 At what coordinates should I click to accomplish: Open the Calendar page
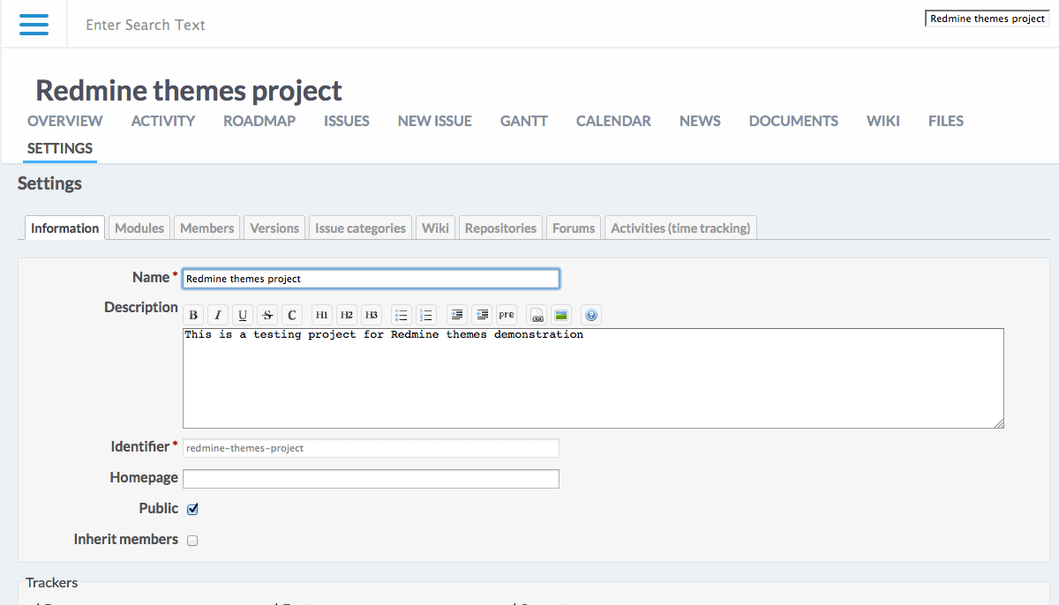(613, 121)
